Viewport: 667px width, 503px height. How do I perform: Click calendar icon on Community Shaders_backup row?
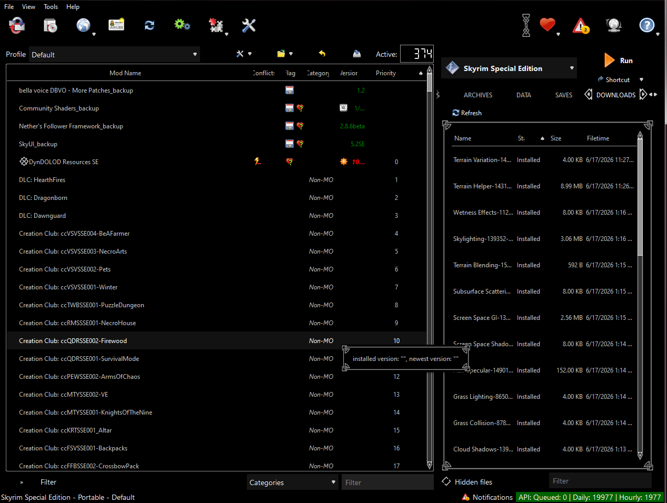point(343,108)
